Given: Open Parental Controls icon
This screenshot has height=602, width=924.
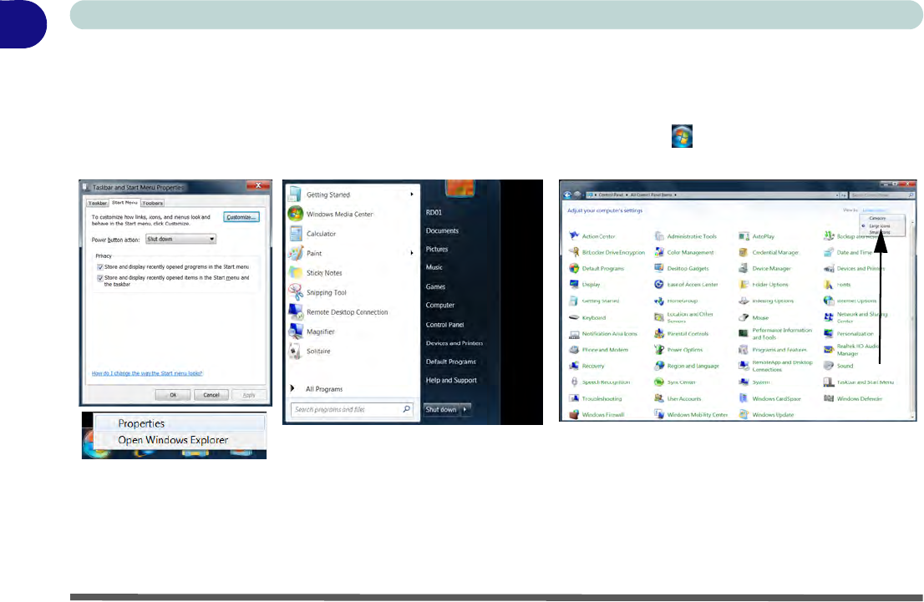Looking at the screenshot, I should (659, 333).
